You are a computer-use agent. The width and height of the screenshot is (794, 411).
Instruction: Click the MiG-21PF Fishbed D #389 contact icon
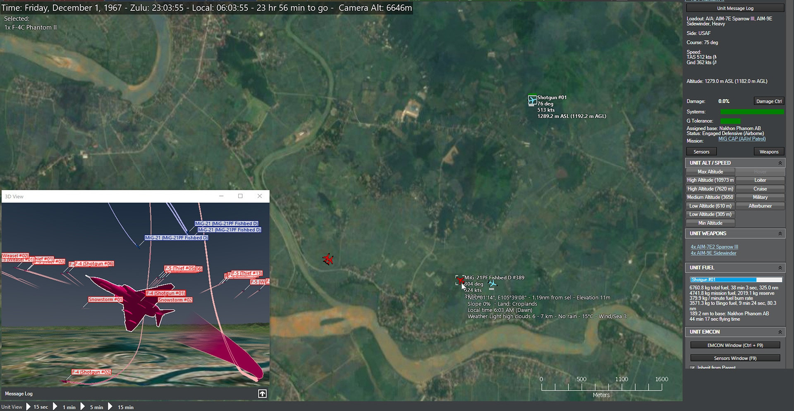click(460, 281)
